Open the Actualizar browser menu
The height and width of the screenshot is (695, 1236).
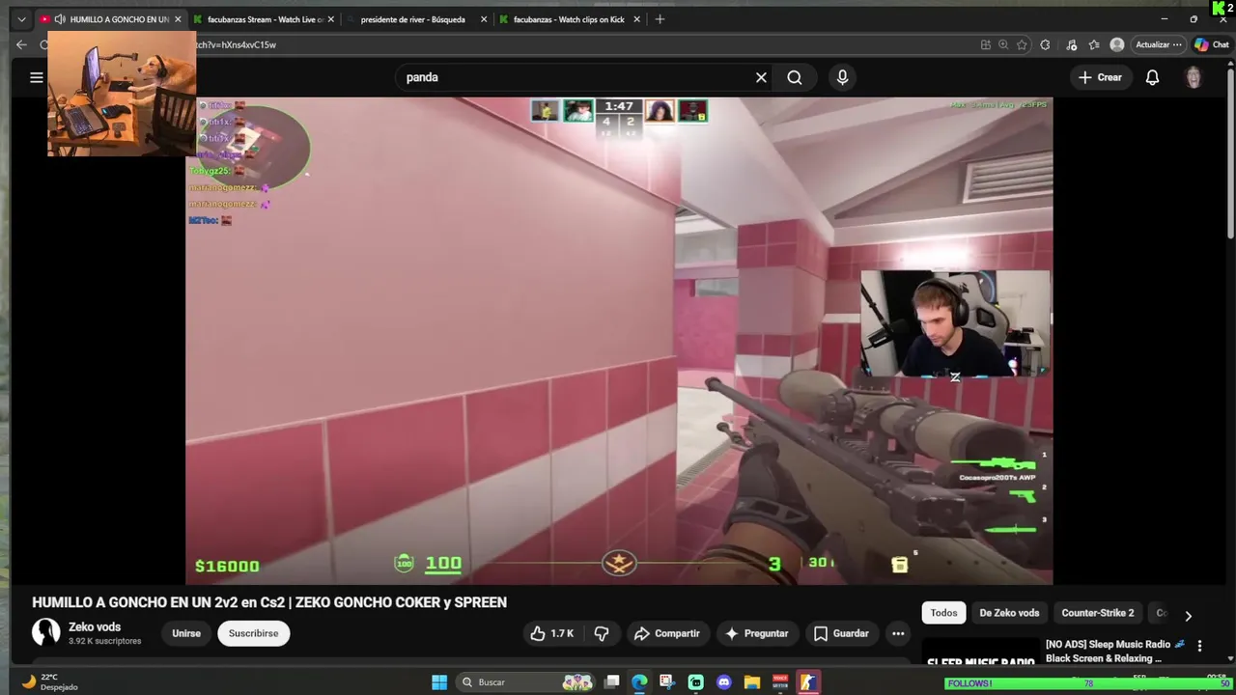[x=1158, y=44]
